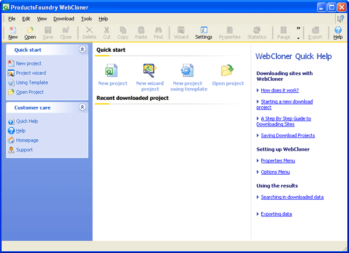The width and height of the screenshot is (349, 253).
Task: Open Saving Download Projects link
Action: pyautogui.click(x=288, y=136)
